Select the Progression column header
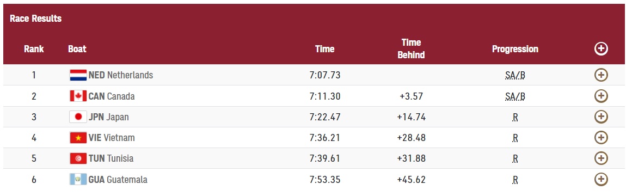The width and height of the screenshot is (626, 196). [x=515, y=49]
